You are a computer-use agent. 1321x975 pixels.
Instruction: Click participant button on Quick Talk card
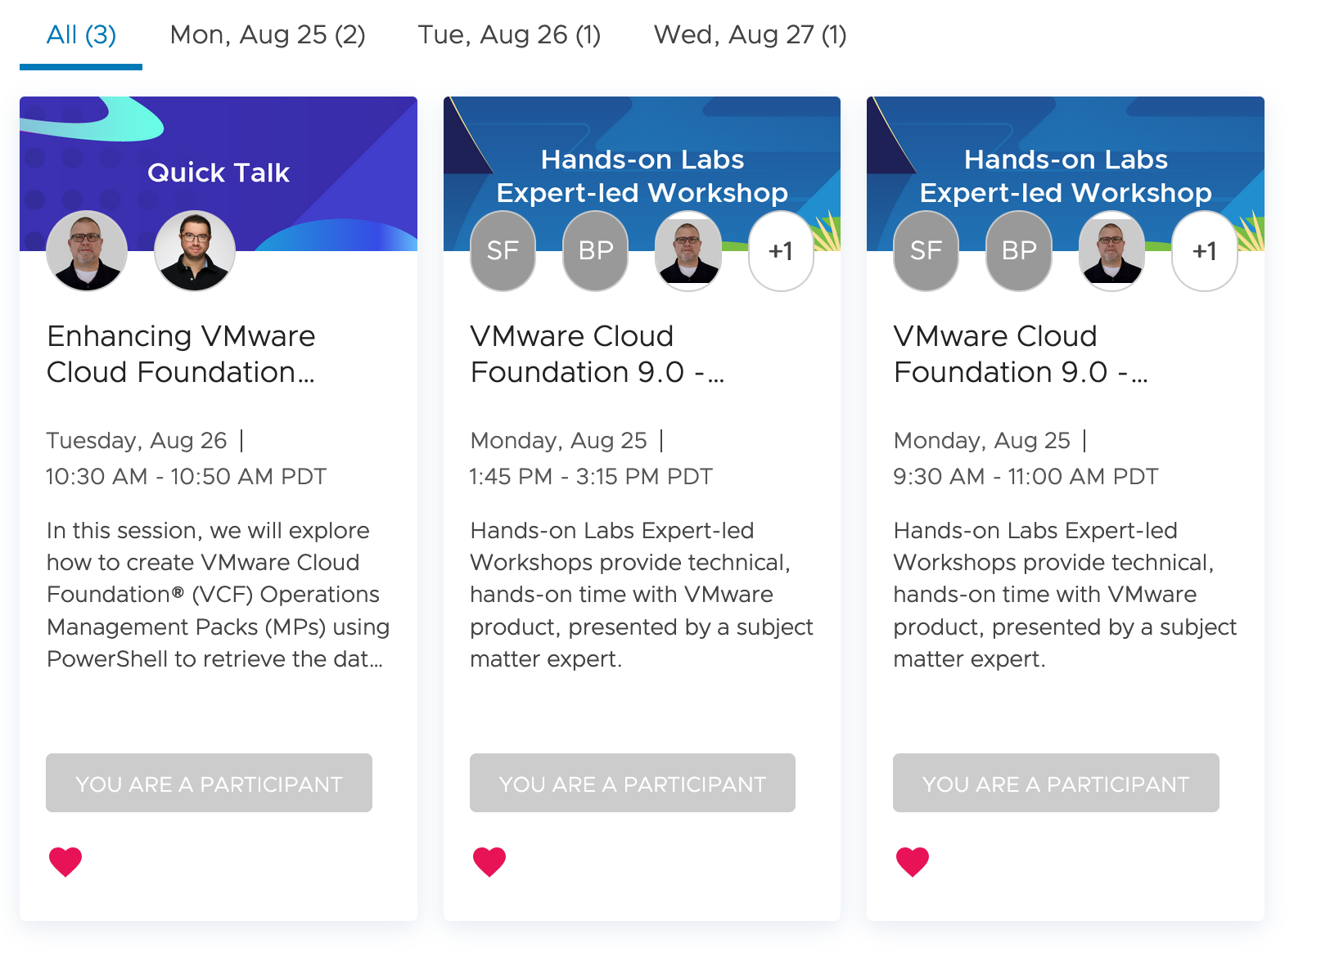209,783
